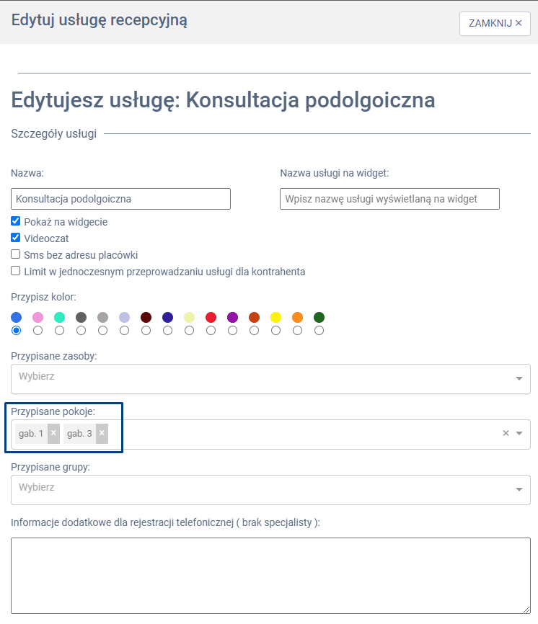Enable Sms bez adresu placówki checkbox
Screen dimensions: 538x624
16,254
